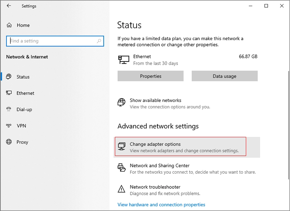Image resolution: width=290 pixels, height=211 pixels.
Task: Click the Network & Internet heading
Action: pyautogui.click(x=27, y=57)
